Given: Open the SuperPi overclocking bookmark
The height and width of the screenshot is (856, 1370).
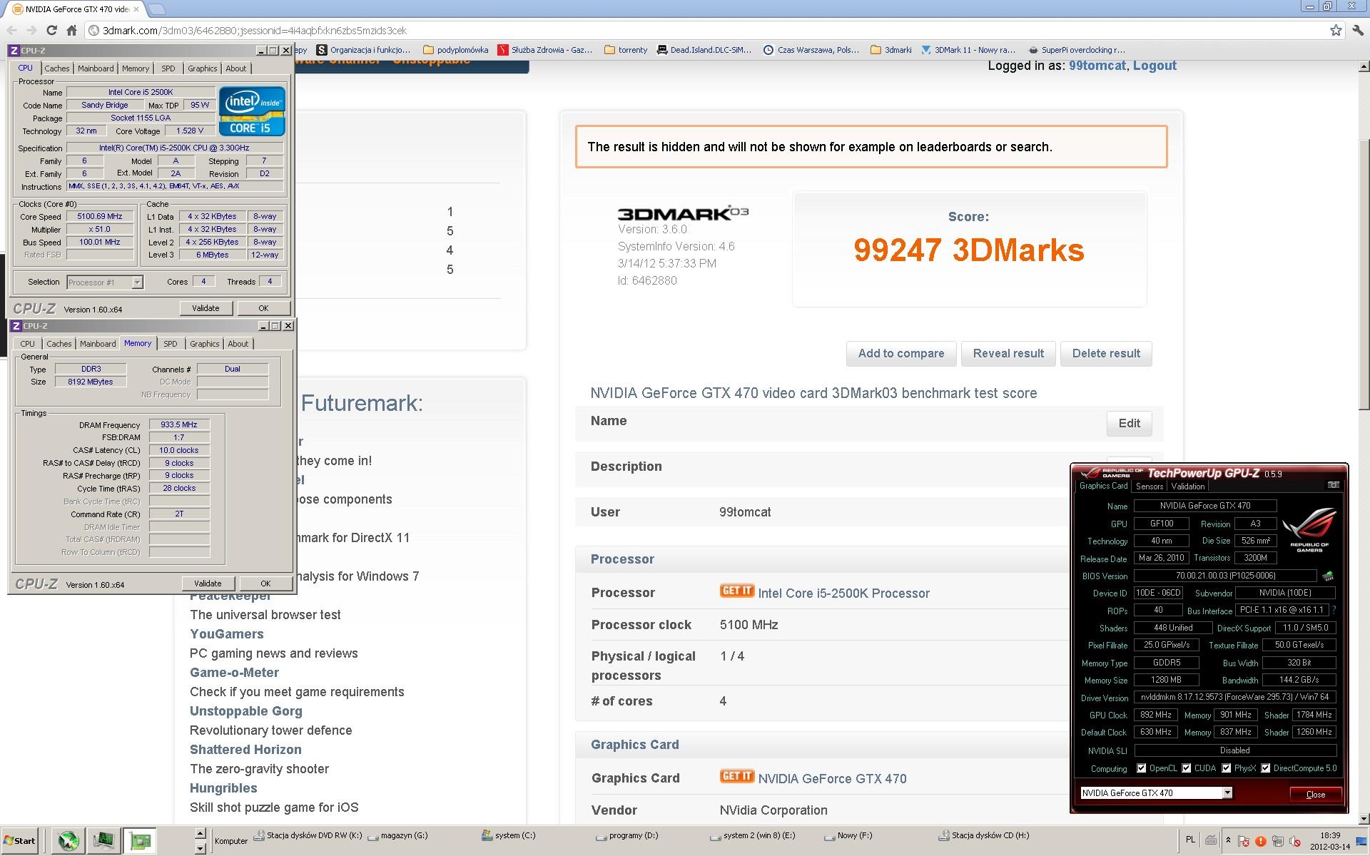Looking at the screenshot, I should (x=1077, y=50).
